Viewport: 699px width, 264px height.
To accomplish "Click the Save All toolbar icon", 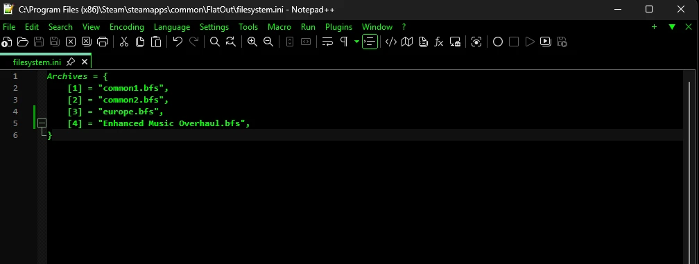I will (x=55, y=42).
